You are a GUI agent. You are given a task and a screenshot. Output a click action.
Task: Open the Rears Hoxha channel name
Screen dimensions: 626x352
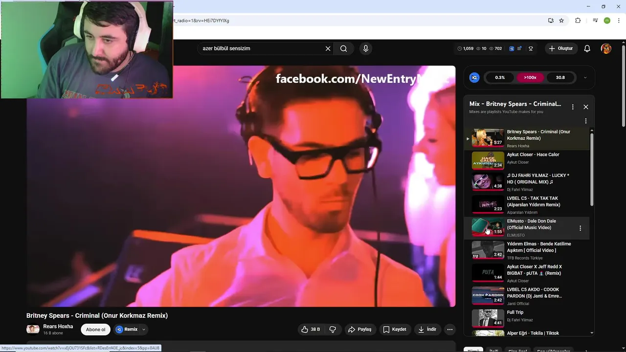pyautogui.click(x=58, y=327)
